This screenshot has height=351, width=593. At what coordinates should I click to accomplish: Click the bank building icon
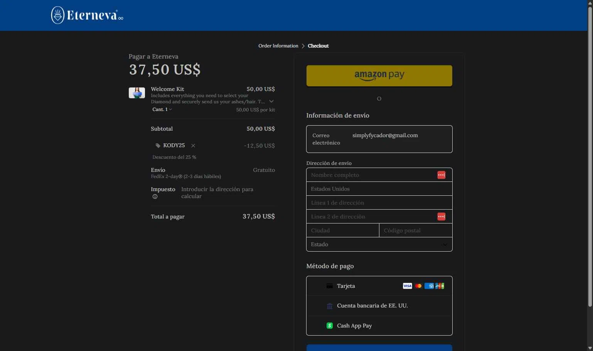coord(330,306)
